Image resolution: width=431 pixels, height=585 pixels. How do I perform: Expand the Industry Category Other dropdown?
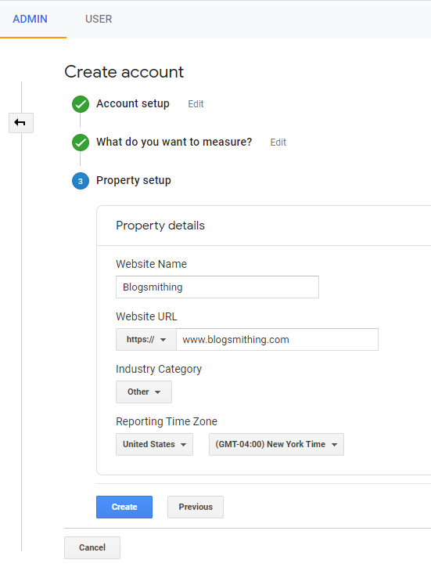tap(144, 392)
